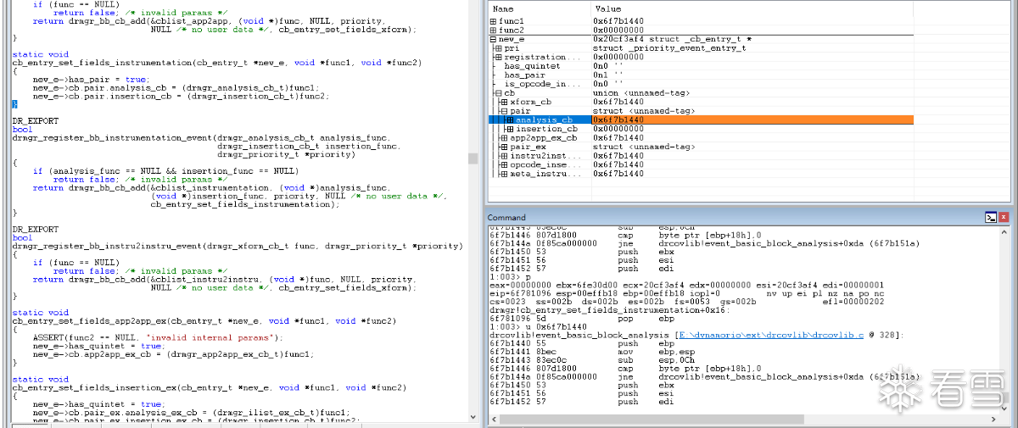Expand the instru2inst member node
The width and height of the screenshot is (1018, 428).
pos(503,156)
